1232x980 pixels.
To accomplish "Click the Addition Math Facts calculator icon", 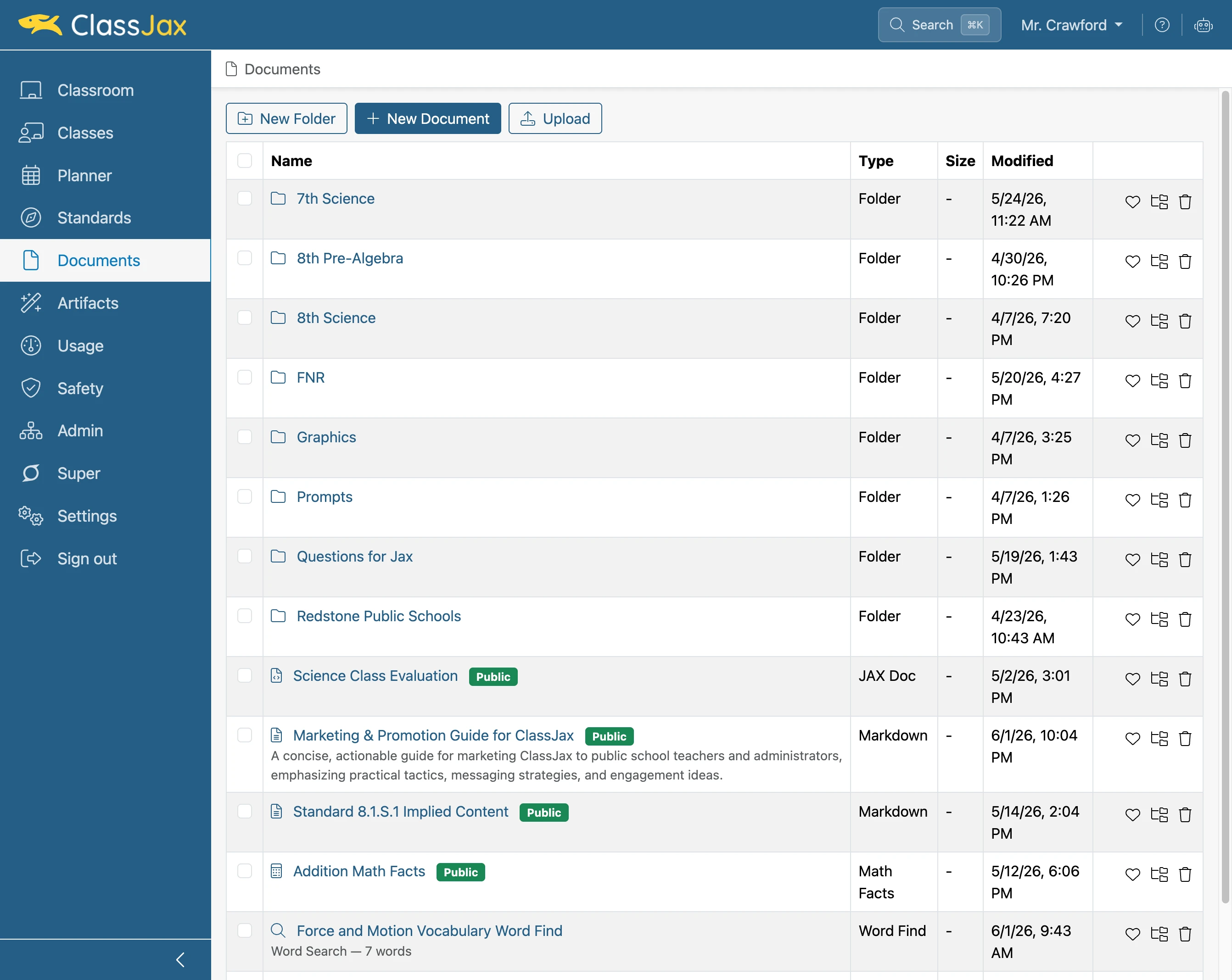I will point(277,871).
